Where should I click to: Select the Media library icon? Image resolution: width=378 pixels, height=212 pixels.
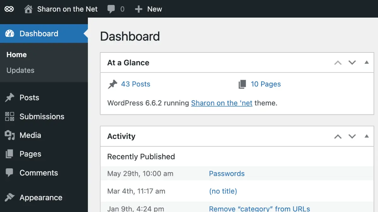[10, 135]
